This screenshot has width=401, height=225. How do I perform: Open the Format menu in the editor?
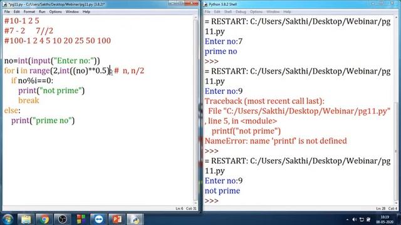point(29,12)
